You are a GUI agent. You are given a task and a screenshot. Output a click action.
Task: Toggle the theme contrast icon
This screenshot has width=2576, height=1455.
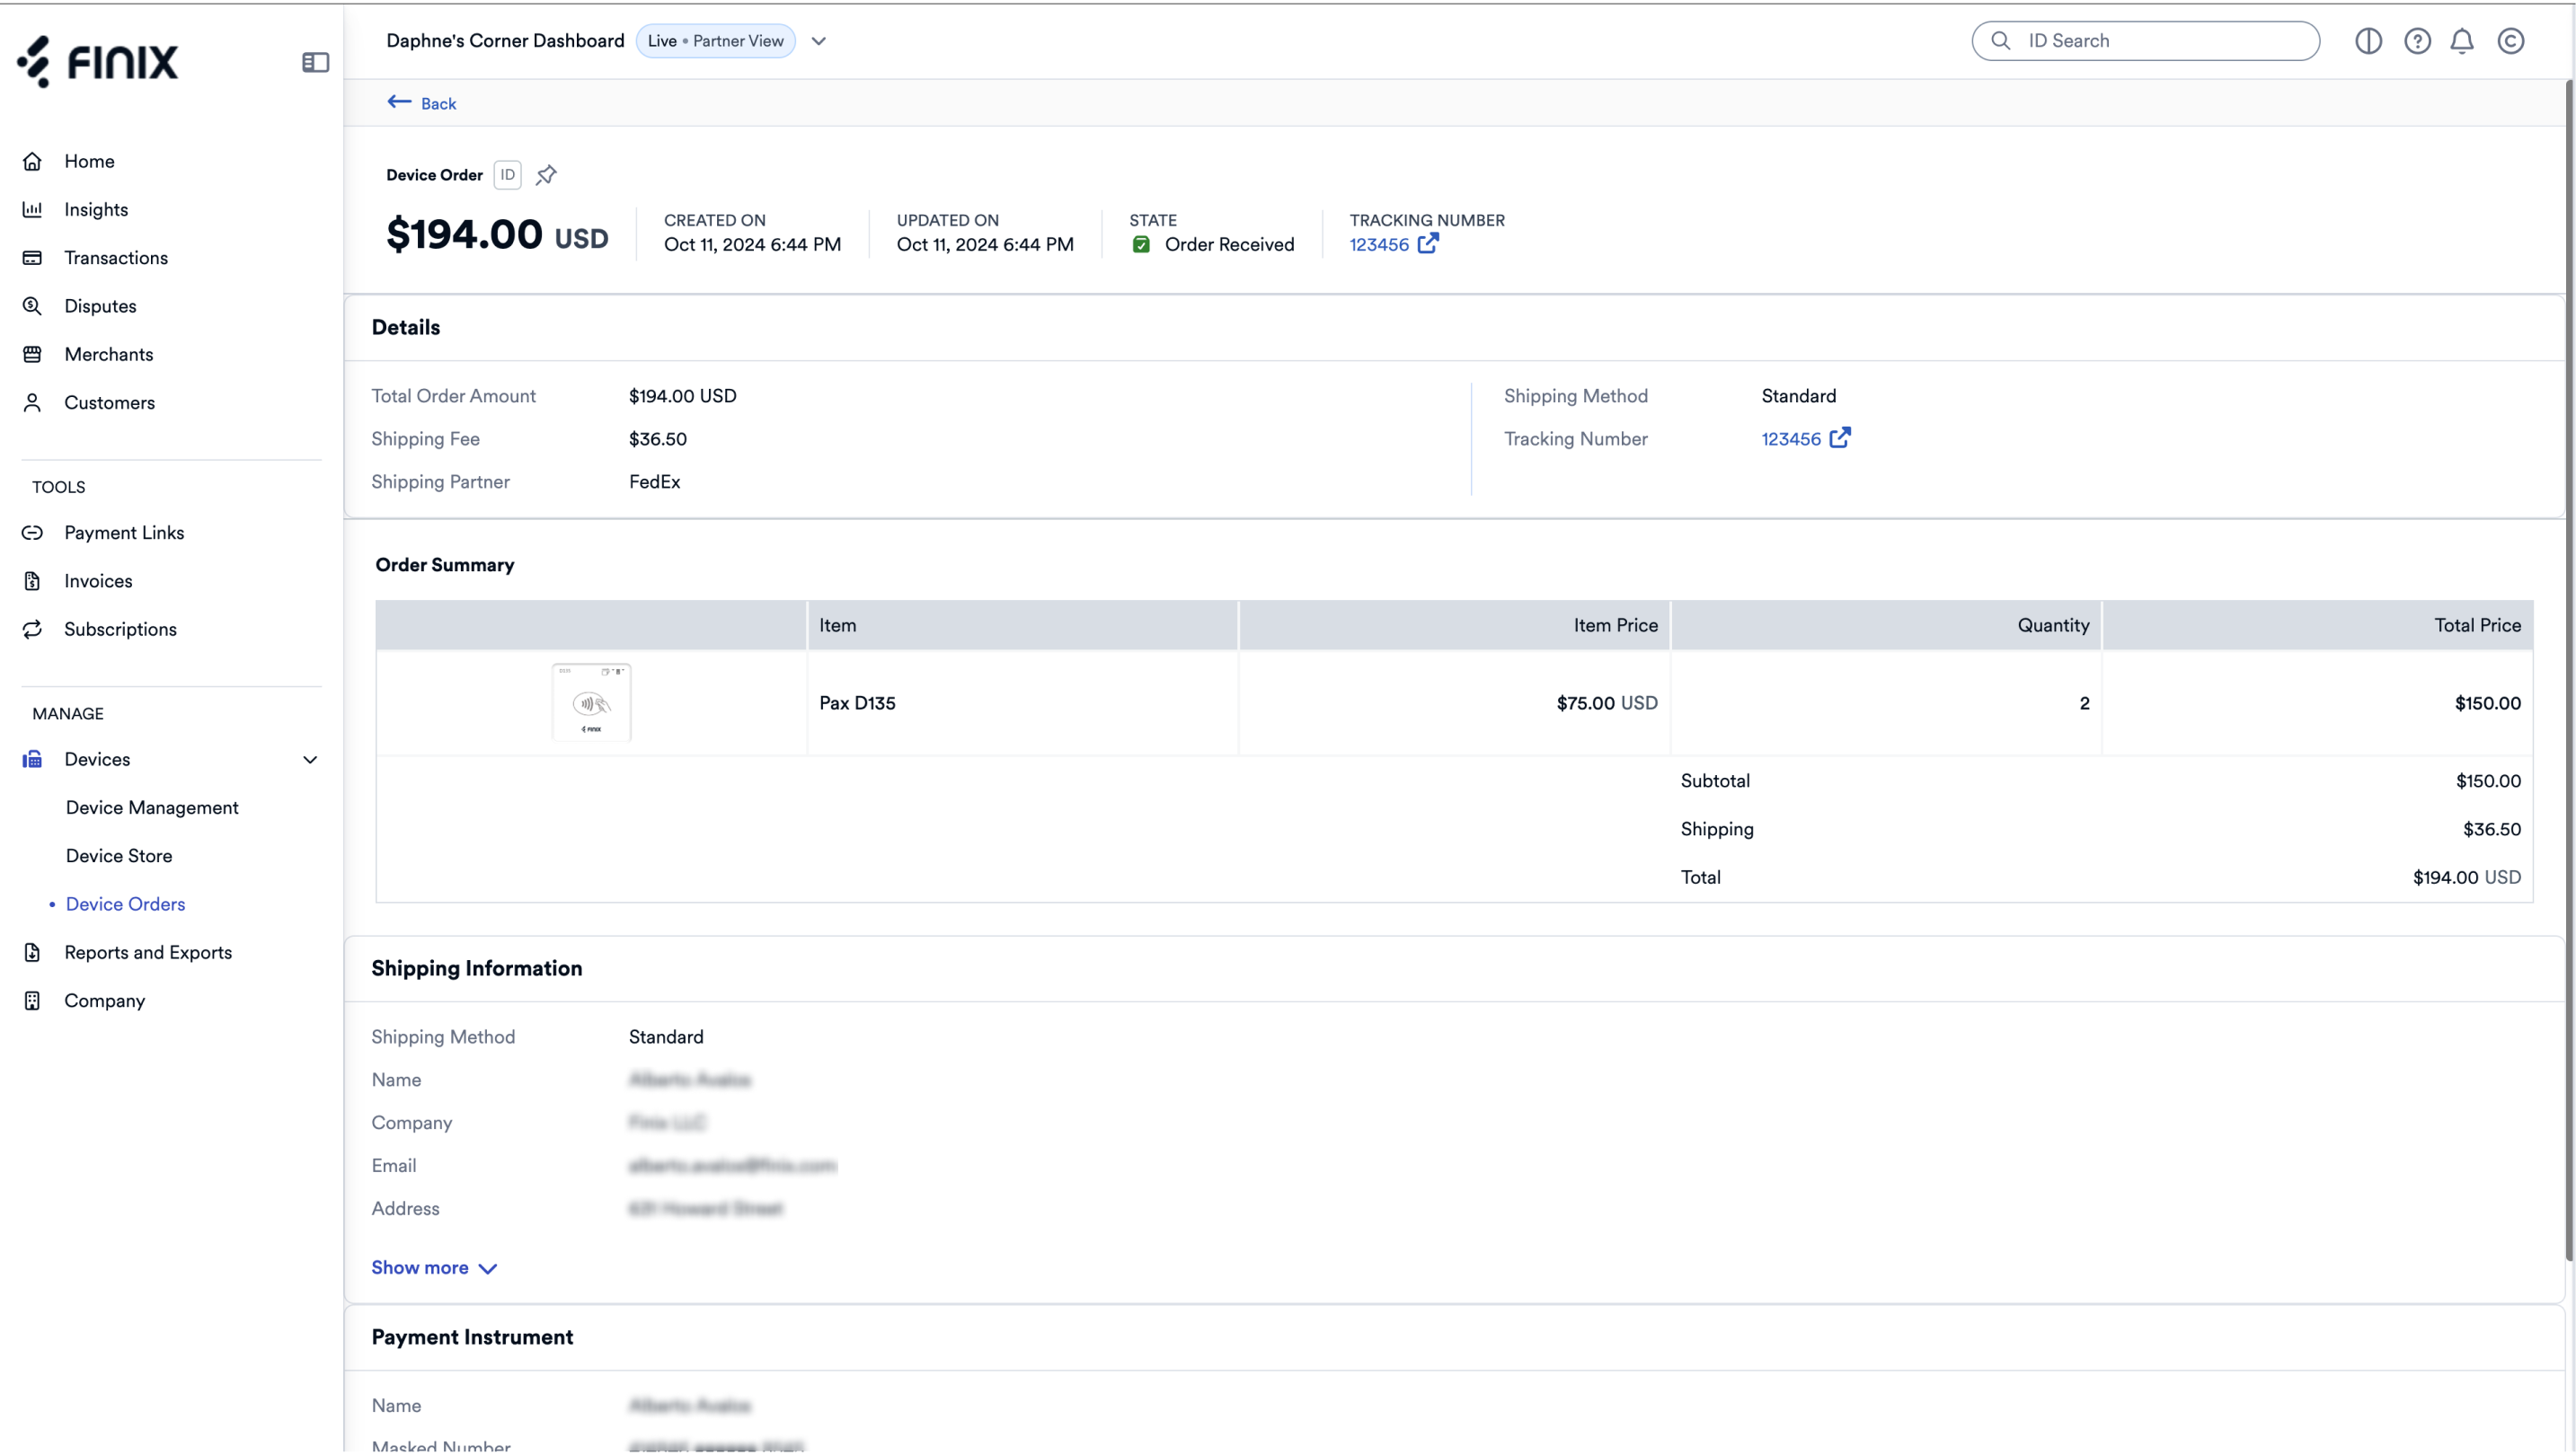2368,41
